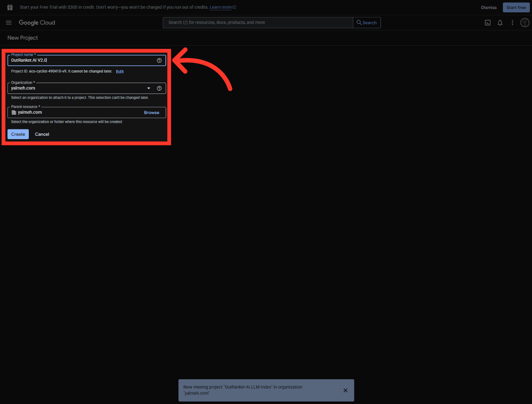This screenshot has width=532, height=404.
Task: Click the 'Now viewing project' notification text
Action: (243, 390)
